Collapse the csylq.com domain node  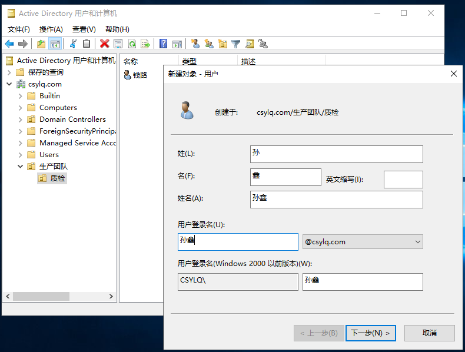(x=9, y=84)
